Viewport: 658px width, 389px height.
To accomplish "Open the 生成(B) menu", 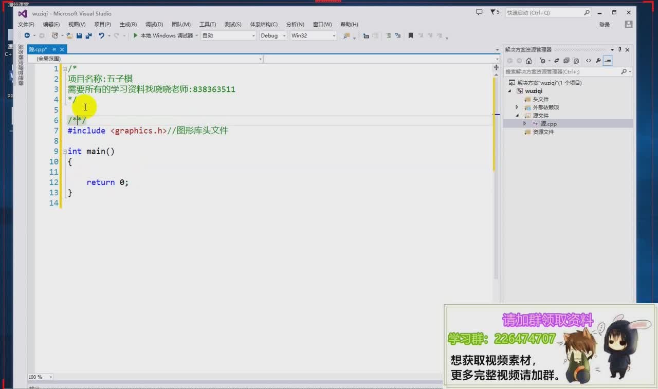I will click(128, 24).
